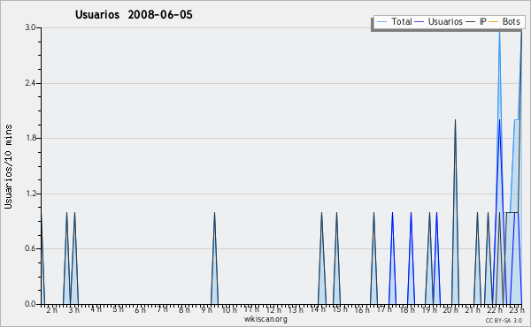The width and height of the screenshot is (531, 327).
Task: Click the 19 h x-axis label
Action: click(429, 309)
